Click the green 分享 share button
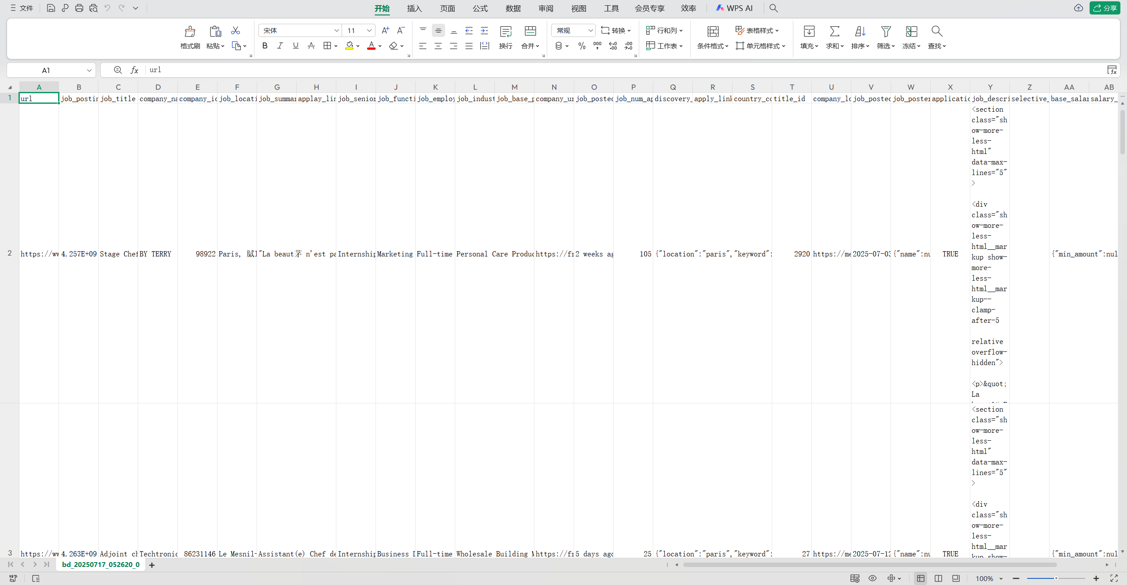The height and width of the screenshot is (585, 1127). (x=1105, y=8)
